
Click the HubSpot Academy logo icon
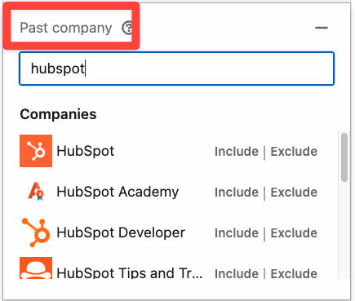(x=36, y=192)
